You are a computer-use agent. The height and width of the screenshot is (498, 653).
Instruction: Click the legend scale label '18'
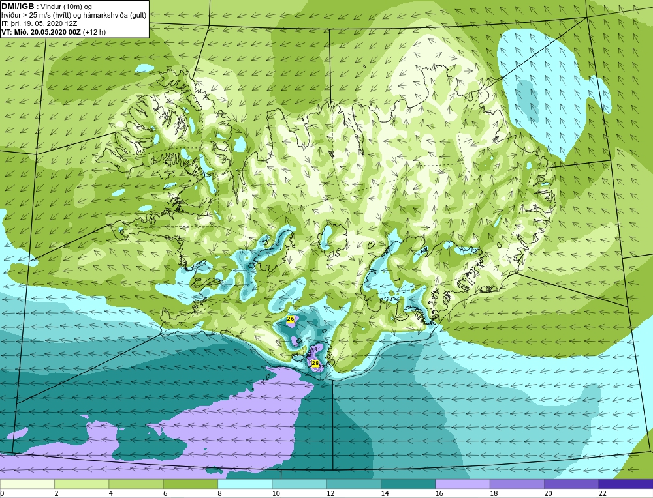click(x=494, y=493)
